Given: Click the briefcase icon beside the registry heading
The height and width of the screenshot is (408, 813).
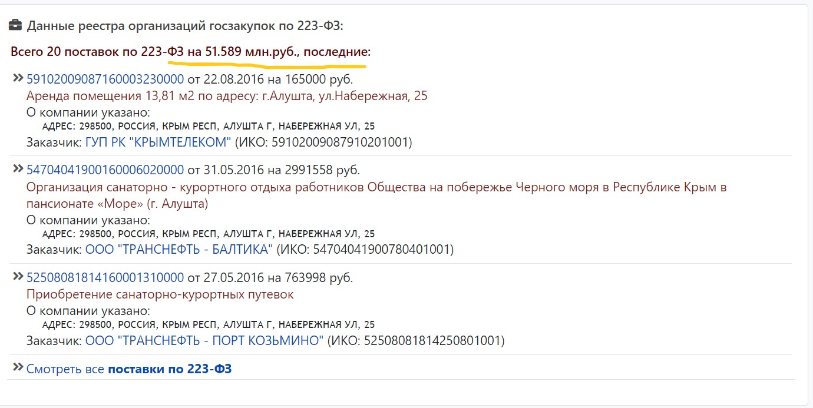Looking at the screenshot, I should click(x=16, y=25).
